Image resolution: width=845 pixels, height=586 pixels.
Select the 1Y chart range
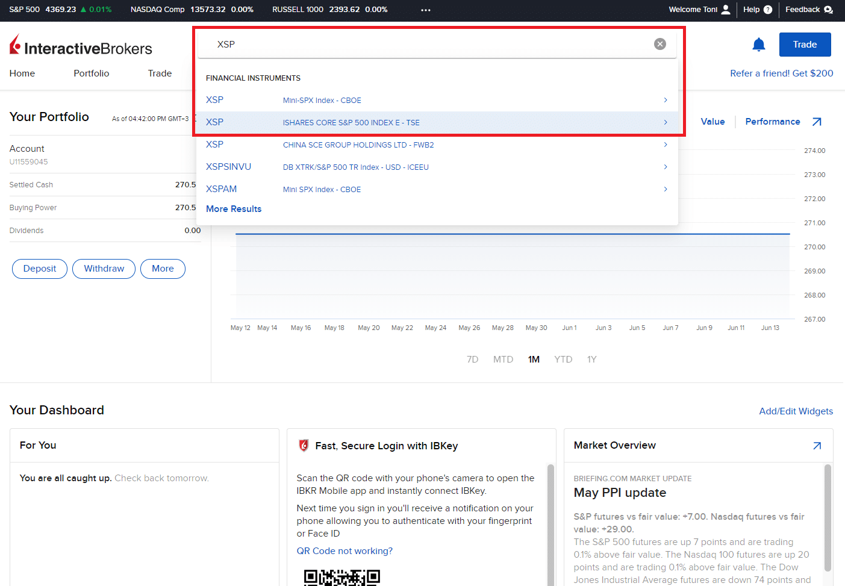coord(591,360)
